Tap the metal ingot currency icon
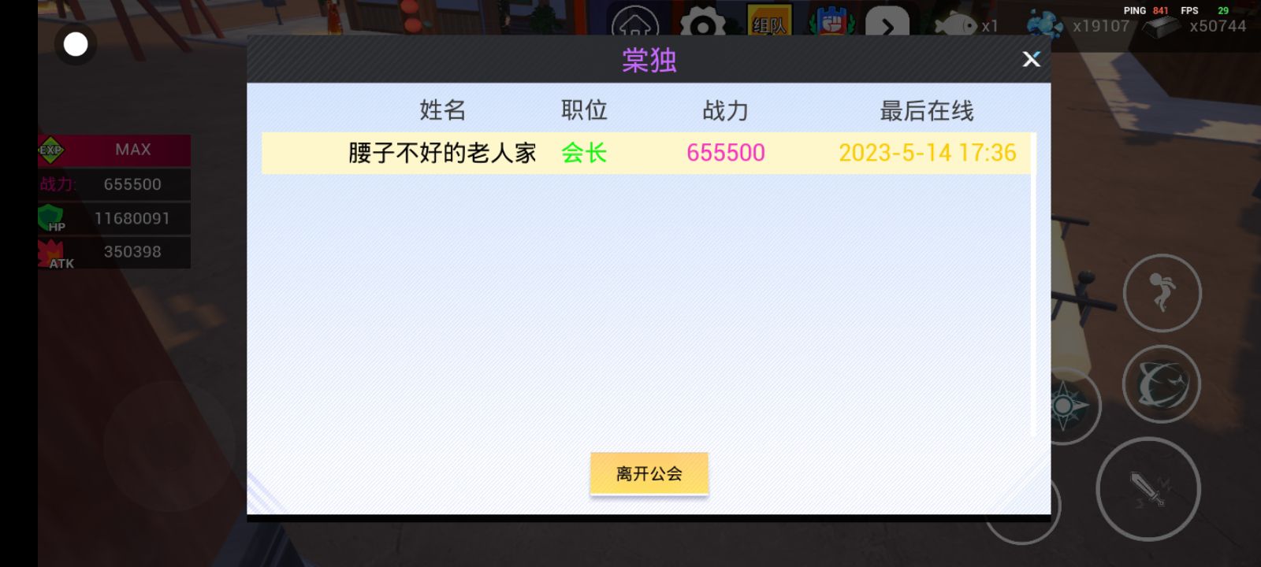Image resolution: width=1261 pixels, height=567 pixels. pos(1161,26)
